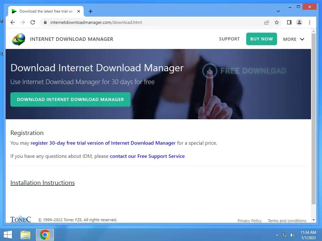The width and height of the screenshot is (322, 241).
Task: Click the Use Internet Download Manager for 30 days text
Action: coord(82,82)
